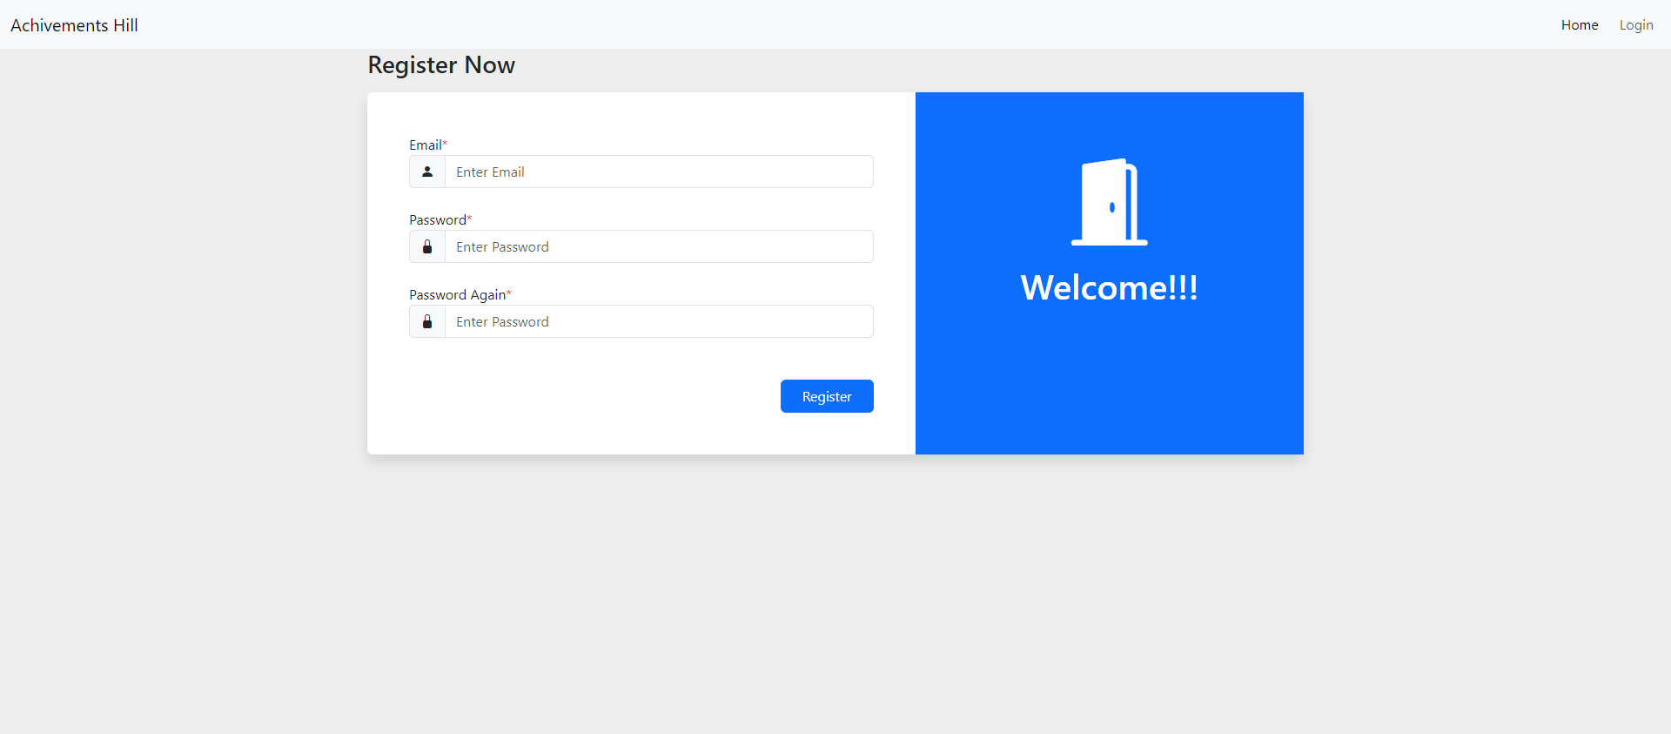Click the Email label text
This screenshot has height=734, width=1671.
[426, 145]
